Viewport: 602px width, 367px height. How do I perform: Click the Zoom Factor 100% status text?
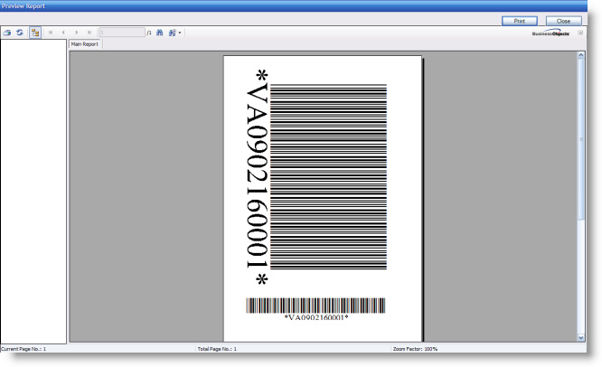pos(415,349)
